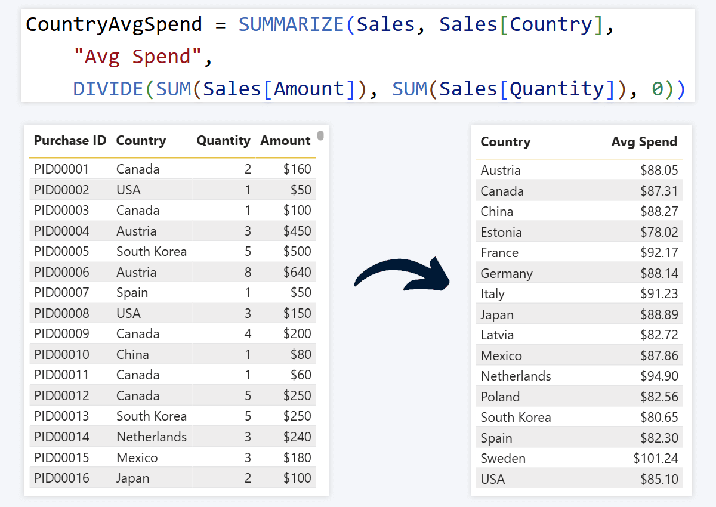The image size is (716, 507).
Task: Click the $91.23 Avg Spend value
Action: [x=659, y=294]
